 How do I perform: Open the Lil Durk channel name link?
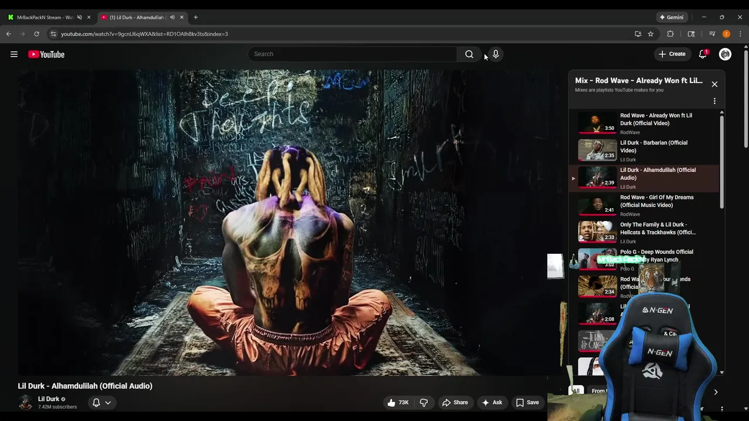click(49, 399)
